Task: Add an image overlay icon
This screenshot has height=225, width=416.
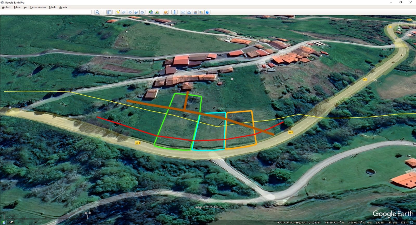Action: [136, 12]
